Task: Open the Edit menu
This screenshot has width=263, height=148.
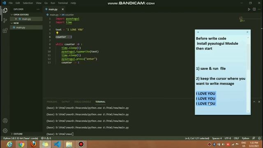Action: [x=18, y=3]
